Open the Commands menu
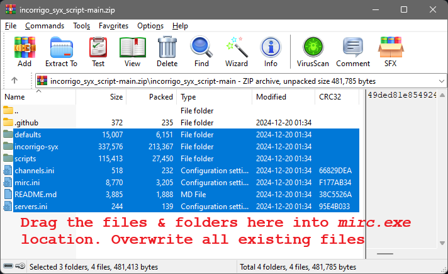The width and height of the screenshot is (448, 274). [45, 26]
